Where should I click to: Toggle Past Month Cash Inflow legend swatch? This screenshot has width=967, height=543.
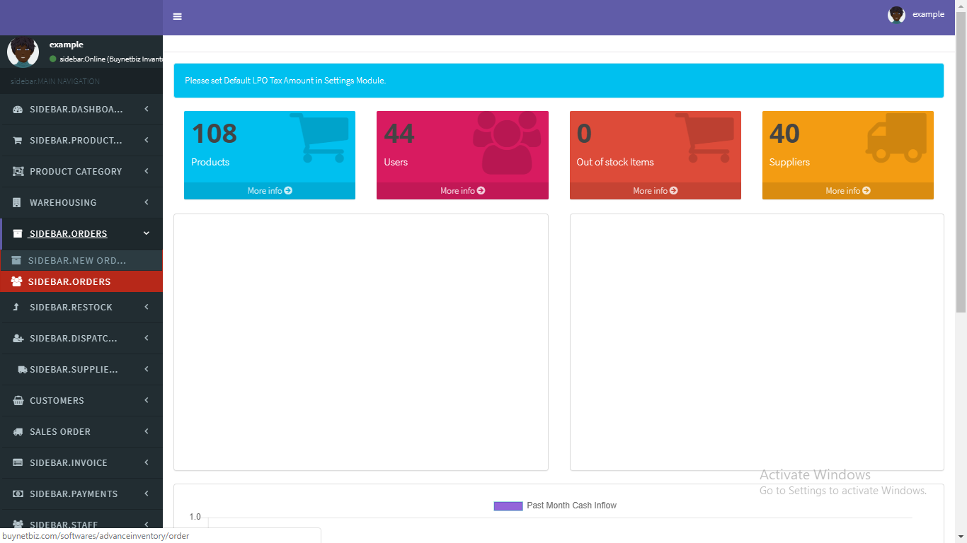click(x=508, y=506)
